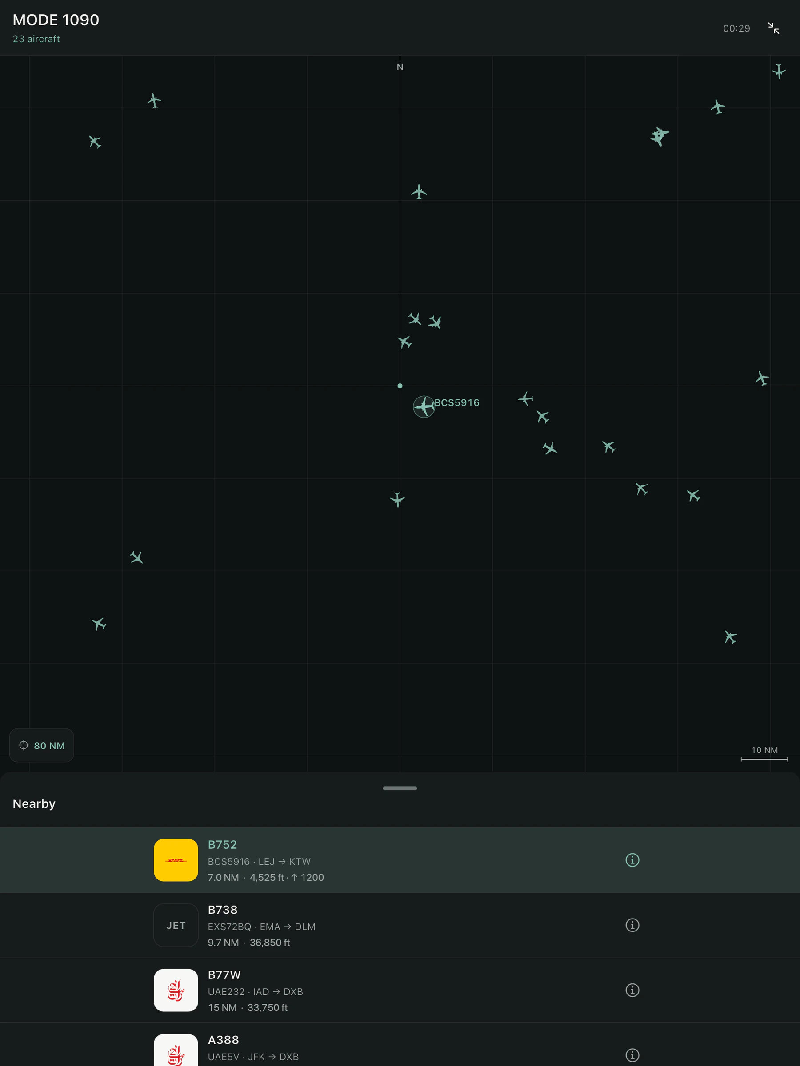800x1066 pixels.
Task: Select the A388 JFK to DXB row
Action: (400, 1045)
